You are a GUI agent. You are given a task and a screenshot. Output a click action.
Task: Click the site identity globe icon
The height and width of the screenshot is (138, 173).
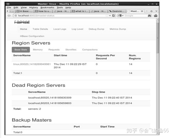tap(16, 16)
